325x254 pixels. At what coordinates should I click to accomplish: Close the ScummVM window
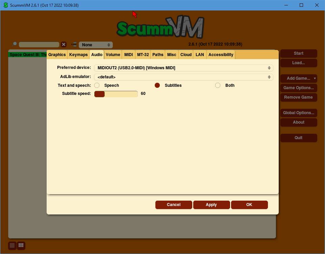(317, 5)
